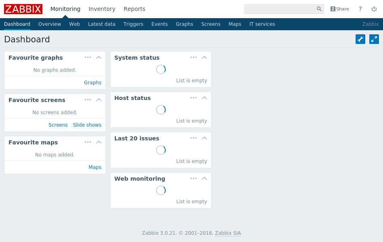383x242 pixels.
Task: Switch dashboard to fullscreen mode
Action: 374,39
